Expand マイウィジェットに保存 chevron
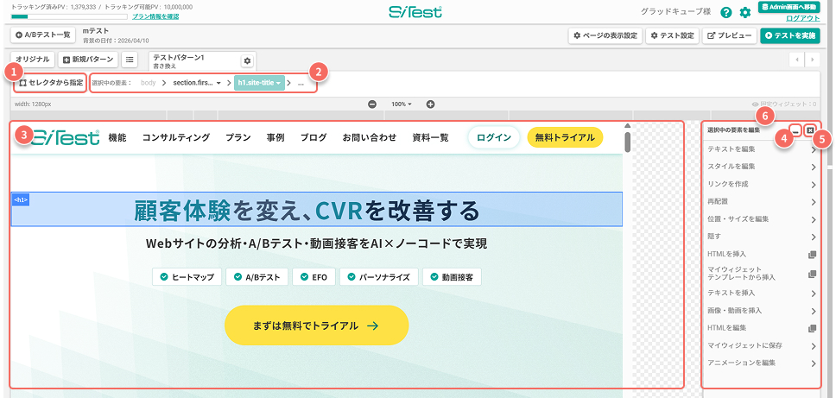The image size is (836, 398). (814, 346)
